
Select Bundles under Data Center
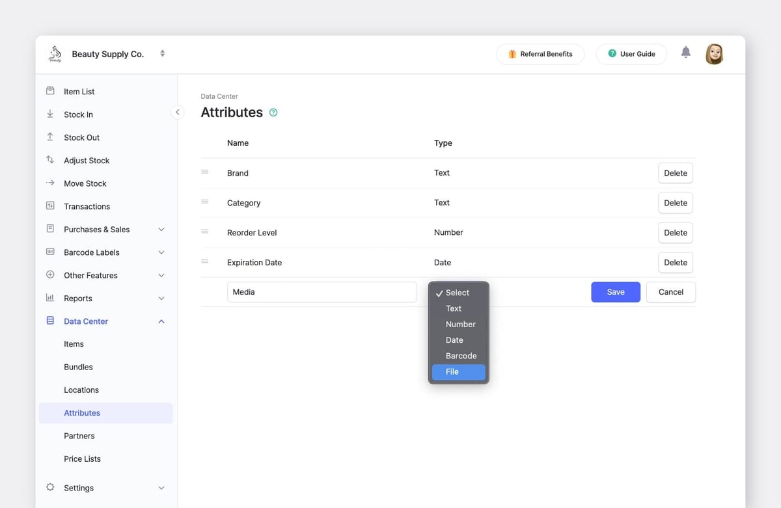[x=78, y=366]
